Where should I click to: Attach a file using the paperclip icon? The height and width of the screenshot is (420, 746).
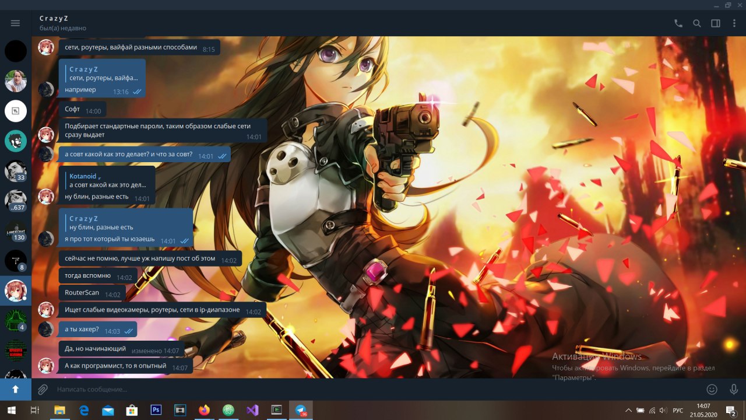point(43,389)
